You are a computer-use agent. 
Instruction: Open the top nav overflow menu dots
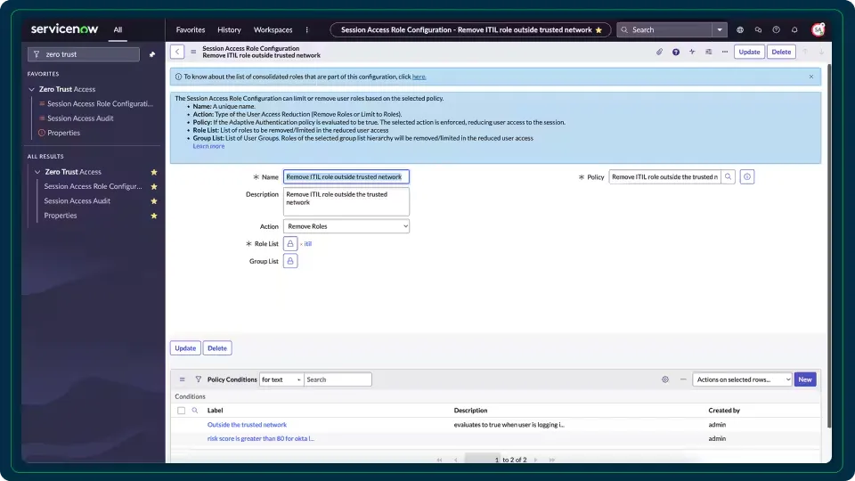click(x=307, y=30)
